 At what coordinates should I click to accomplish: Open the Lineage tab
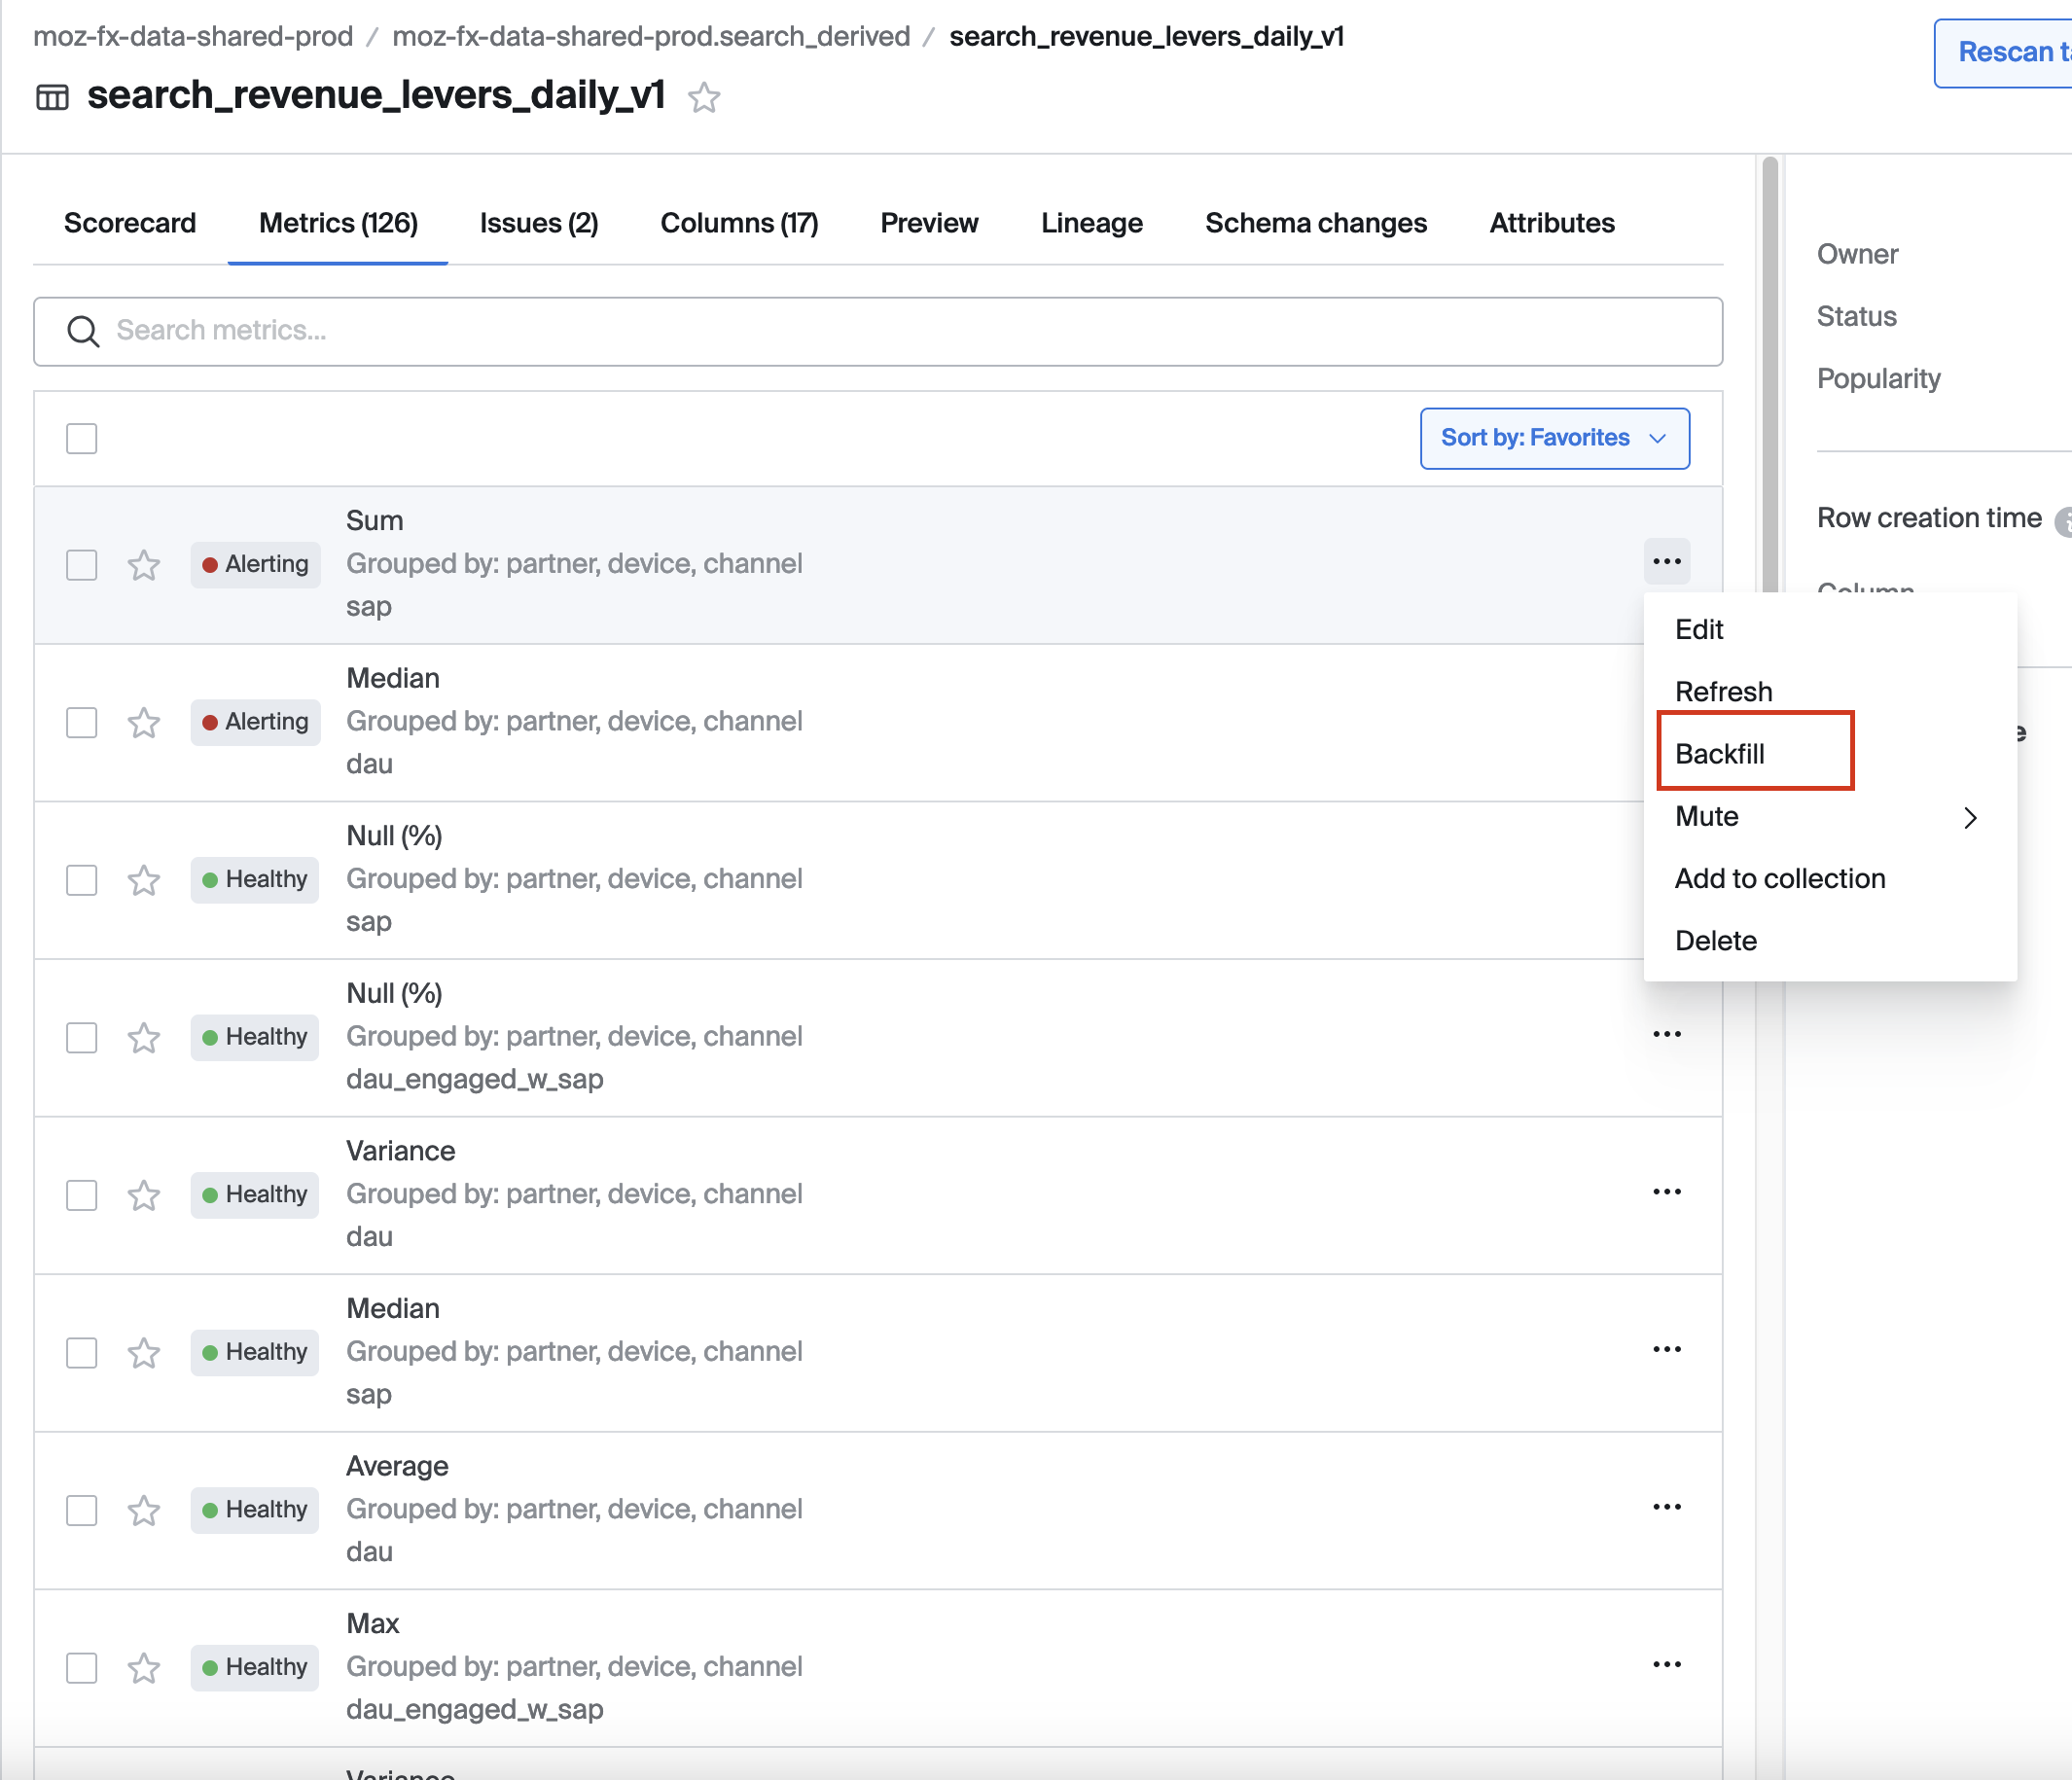[1091, 223]
